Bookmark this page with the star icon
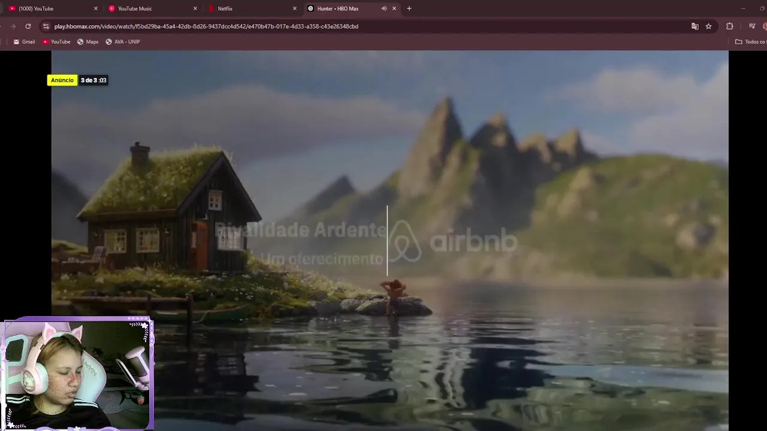Viewport: 767px width, 431px height. [708, 26]
